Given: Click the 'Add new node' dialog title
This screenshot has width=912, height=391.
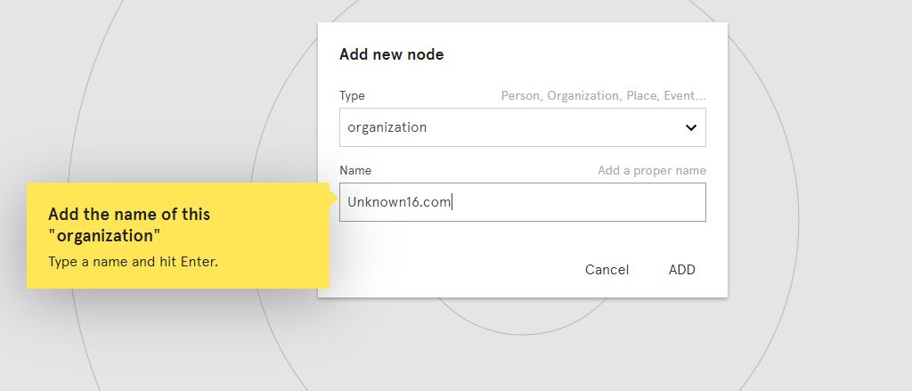Looking at the screenshot, I should coord(392,54).
